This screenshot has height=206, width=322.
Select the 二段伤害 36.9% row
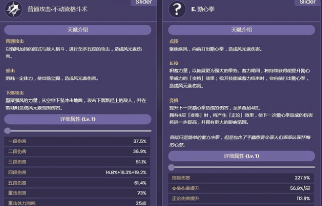point(78,151)
